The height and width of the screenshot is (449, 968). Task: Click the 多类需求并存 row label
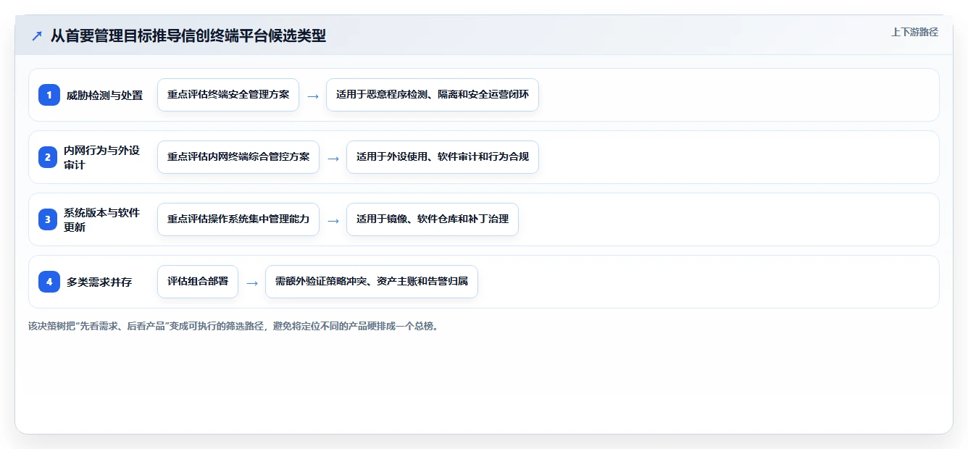pos(99,282)
